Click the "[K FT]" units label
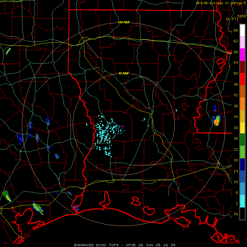Viewport: 247px width, 247px height. coord(232,19)
